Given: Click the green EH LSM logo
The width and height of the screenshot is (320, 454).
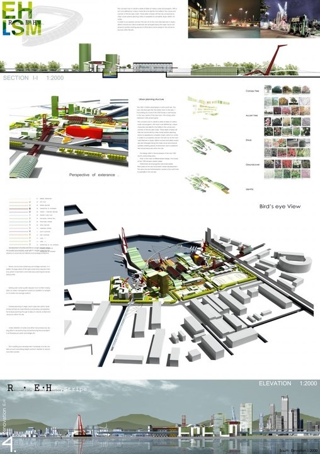Looking at the screenshot, I should [x=21, y=18].
